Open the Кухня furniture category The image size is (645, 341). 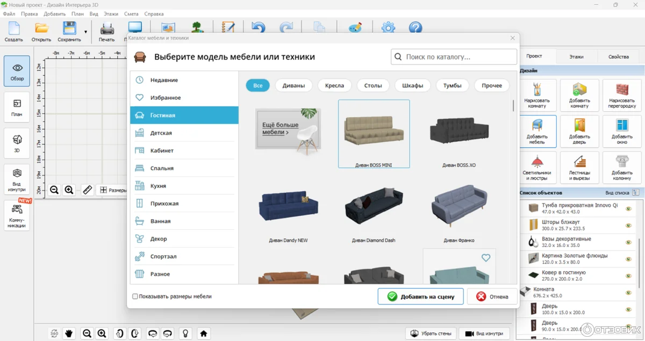point(184,186)
